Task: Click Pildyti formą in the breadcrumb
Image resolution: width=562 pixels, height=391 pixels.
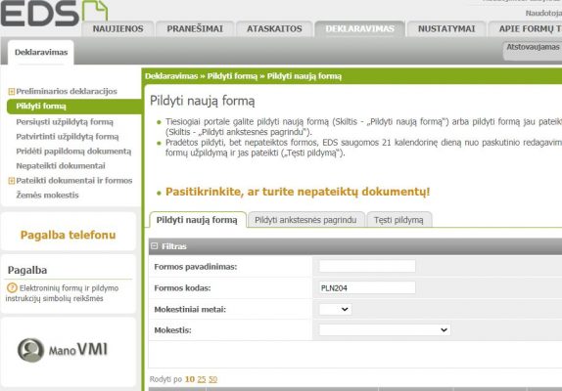Action: (x=232, y=76)
